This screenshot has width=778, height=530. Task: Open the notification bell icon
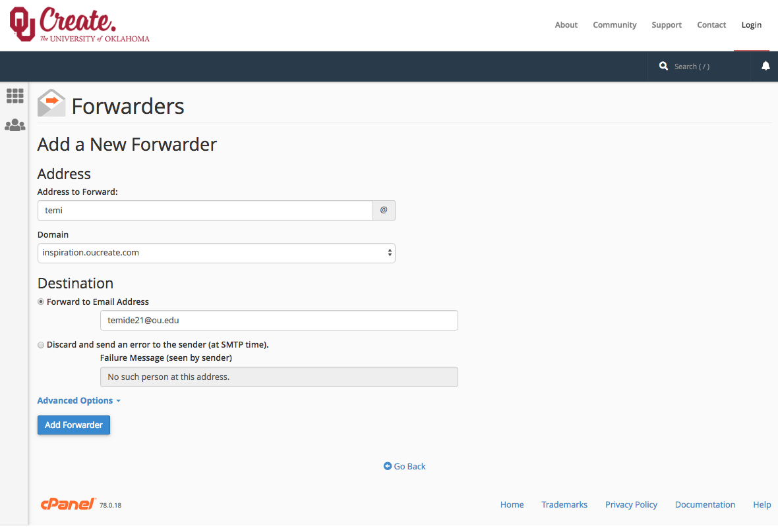point(765,66)
